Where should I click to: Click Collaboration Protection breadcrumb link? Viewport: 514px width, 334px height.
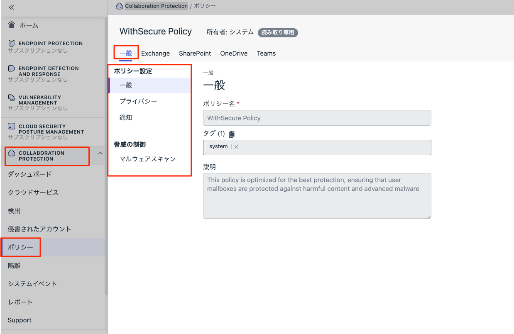coord(156,6)
